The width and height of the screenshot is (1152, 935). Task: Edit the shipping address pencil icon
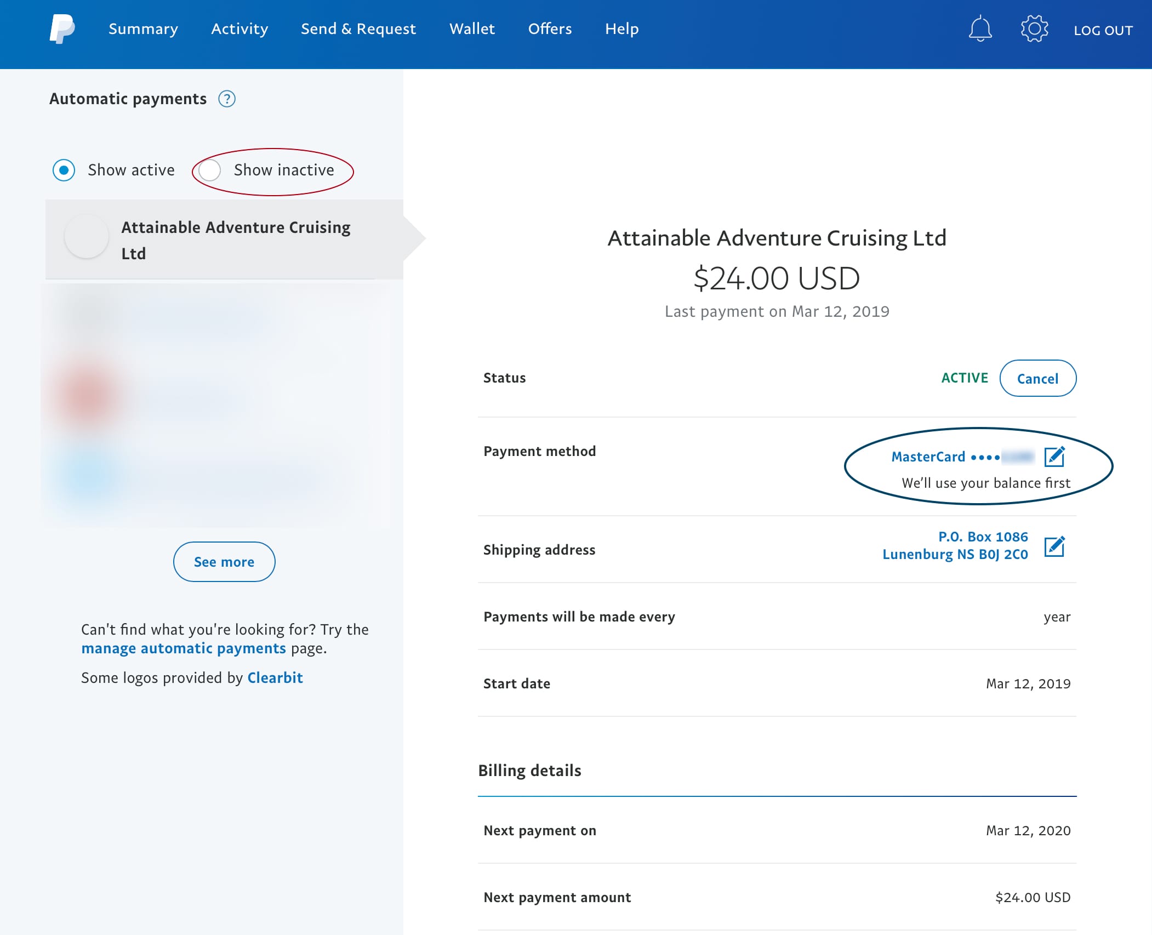pyautogui.click(x=1054, y=546)
